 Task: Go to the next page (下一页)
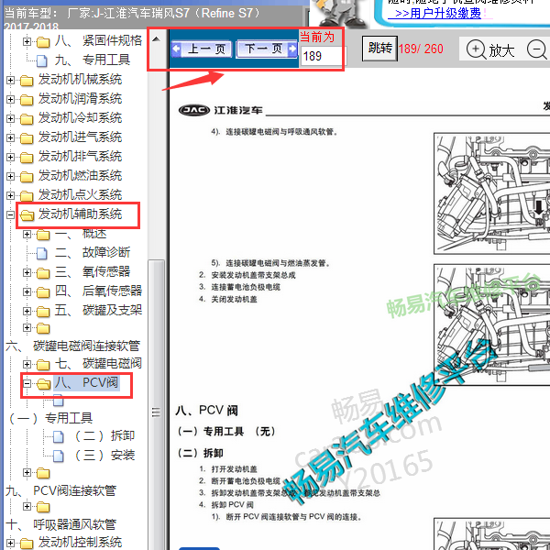click(x=268, y=49)
